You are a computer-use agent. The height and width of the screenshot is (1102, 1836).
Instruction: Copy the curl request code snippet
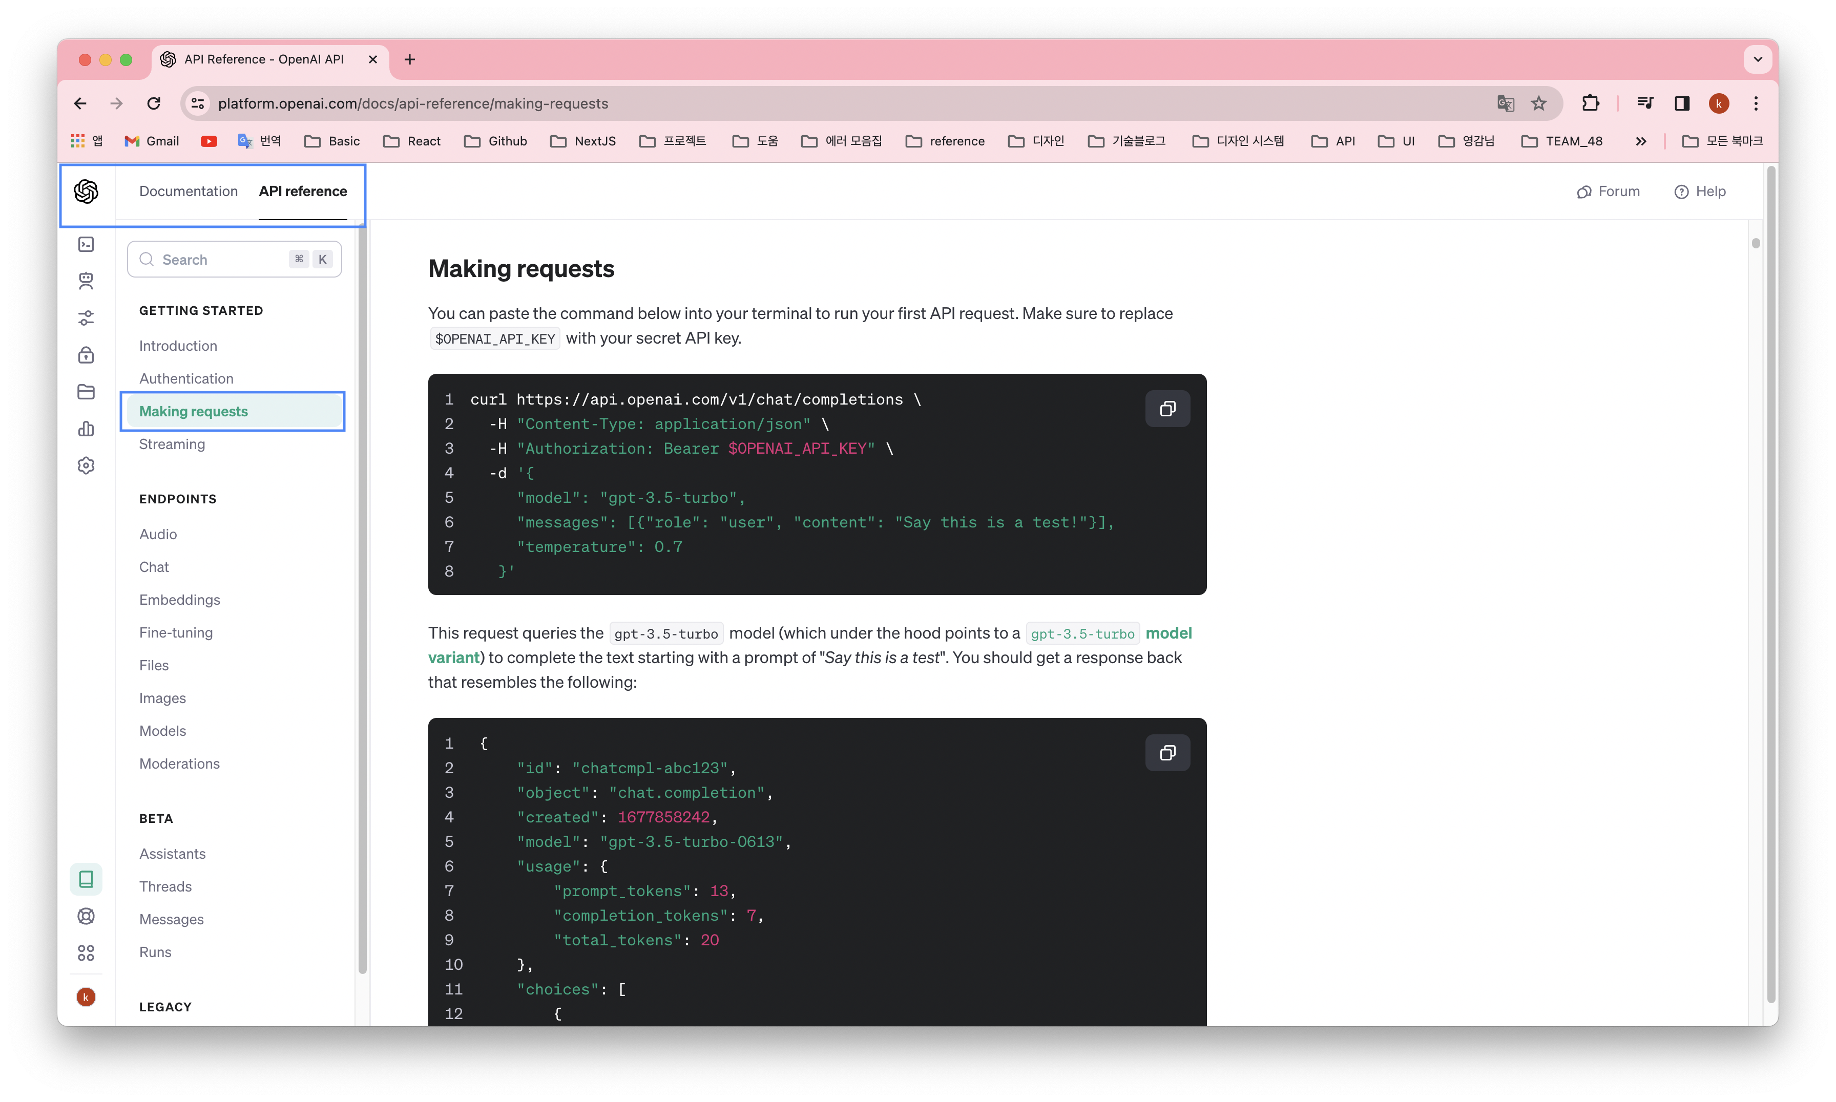coord(1167,409)
